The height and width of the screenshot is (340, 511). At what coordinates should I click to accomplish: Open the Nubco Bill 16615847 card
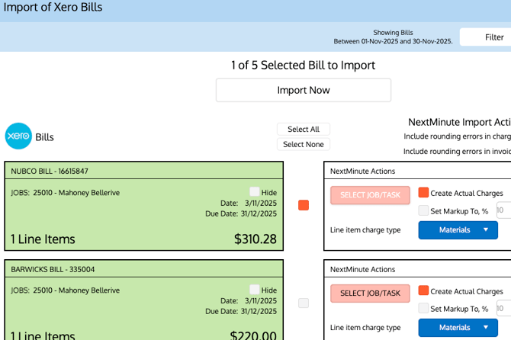[x=143, y=206]
